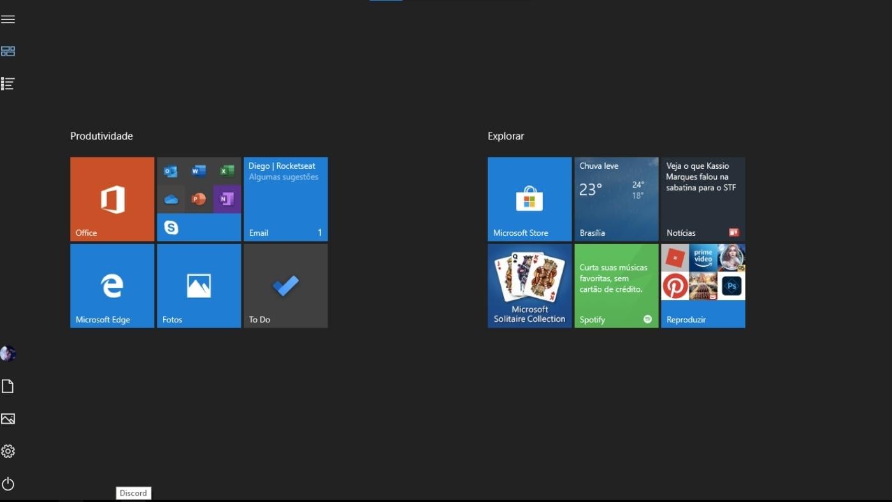
Task: Launch Prime Video from Reproduzir tile
Action: pos(703,258)
